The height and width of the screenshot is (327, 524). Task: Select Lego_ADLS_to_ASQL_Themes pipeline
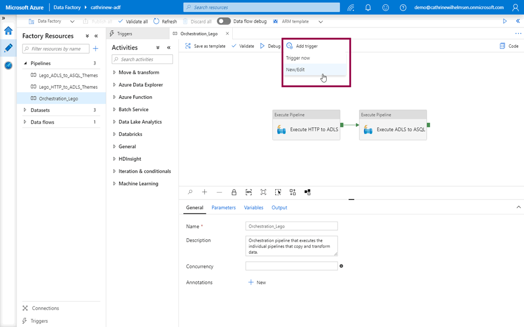(68, 75)
